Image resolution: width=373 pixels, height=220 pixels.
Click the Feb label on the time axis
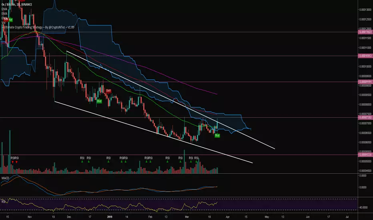tap(150, 217)
